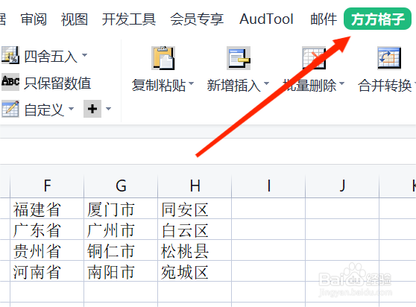Select cell containing 河南省
This screenshot has width=416, height=307.
[47, 271]
